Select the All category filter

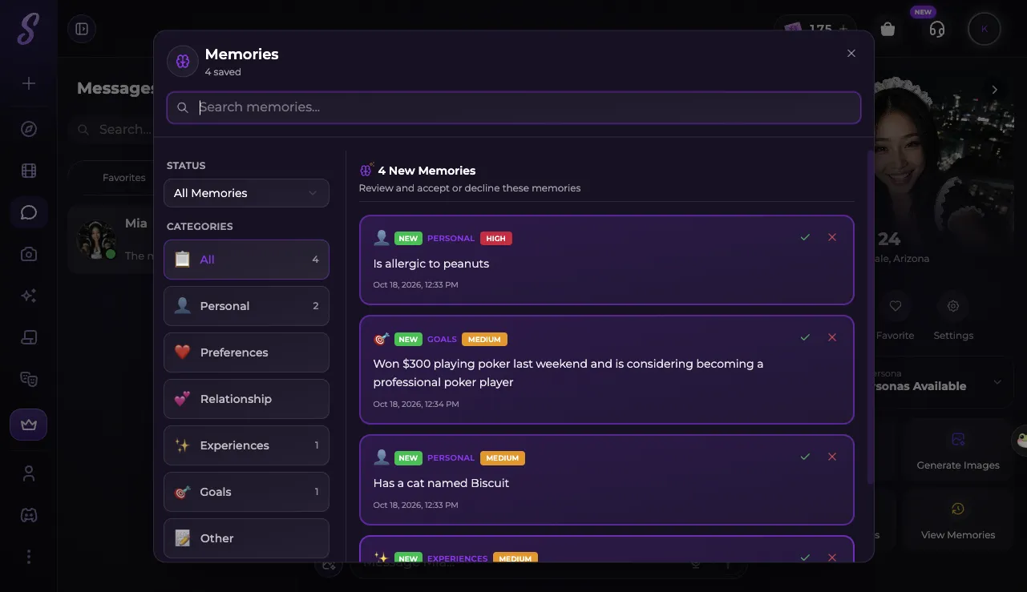coord(246,260)
